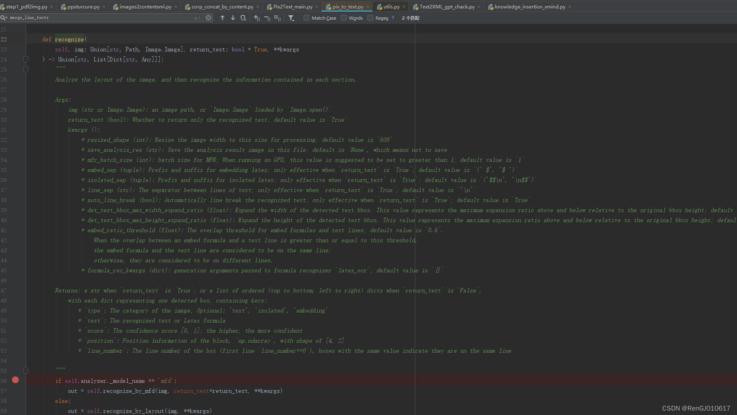737x415 pixels.
Task: Open regex help question mark
Action: click(393, 18)
